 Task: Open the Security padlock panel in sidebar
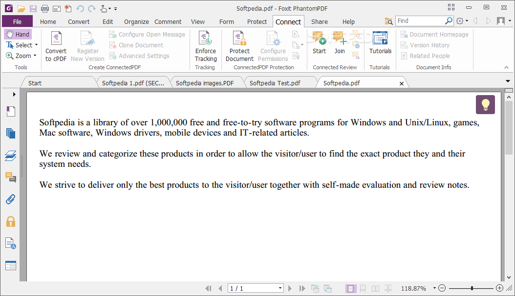[x=11, y=221]
